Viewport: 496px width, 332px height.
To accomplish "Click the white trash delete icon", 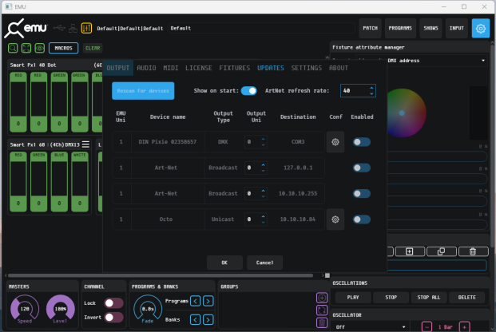I will coord(473,251).
